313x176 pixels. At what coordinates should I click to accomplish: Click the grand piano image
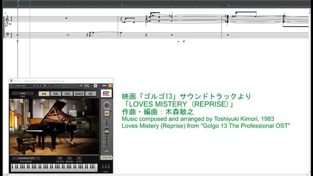pos(54,127)
